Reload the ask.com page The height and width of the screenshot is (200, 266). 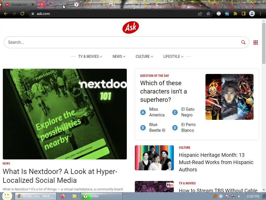click(22, 14)
